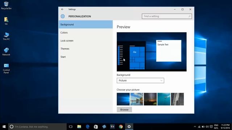This screenshot has height=130, width=232.
Task: Open the Action Center notification icon
Action: [211, 127]
